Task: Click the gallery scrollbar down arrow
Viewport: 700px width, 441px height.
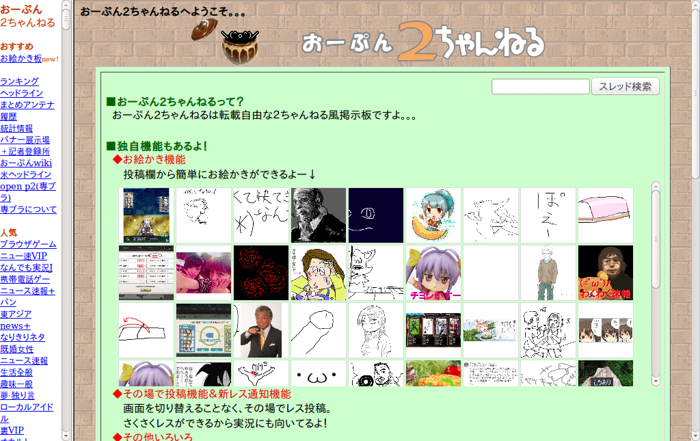Action: click(656, 382)
